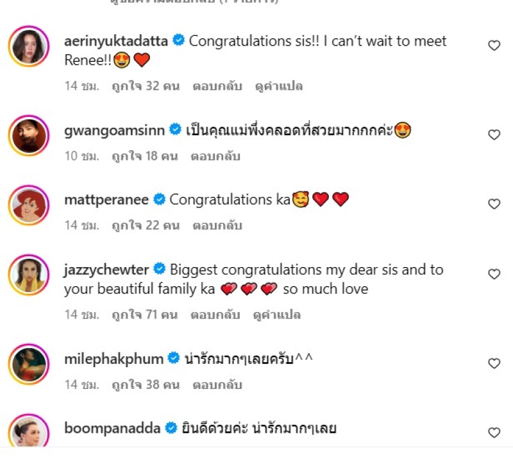Open aerinyuktadatta's profile picture

pos(29,46)
